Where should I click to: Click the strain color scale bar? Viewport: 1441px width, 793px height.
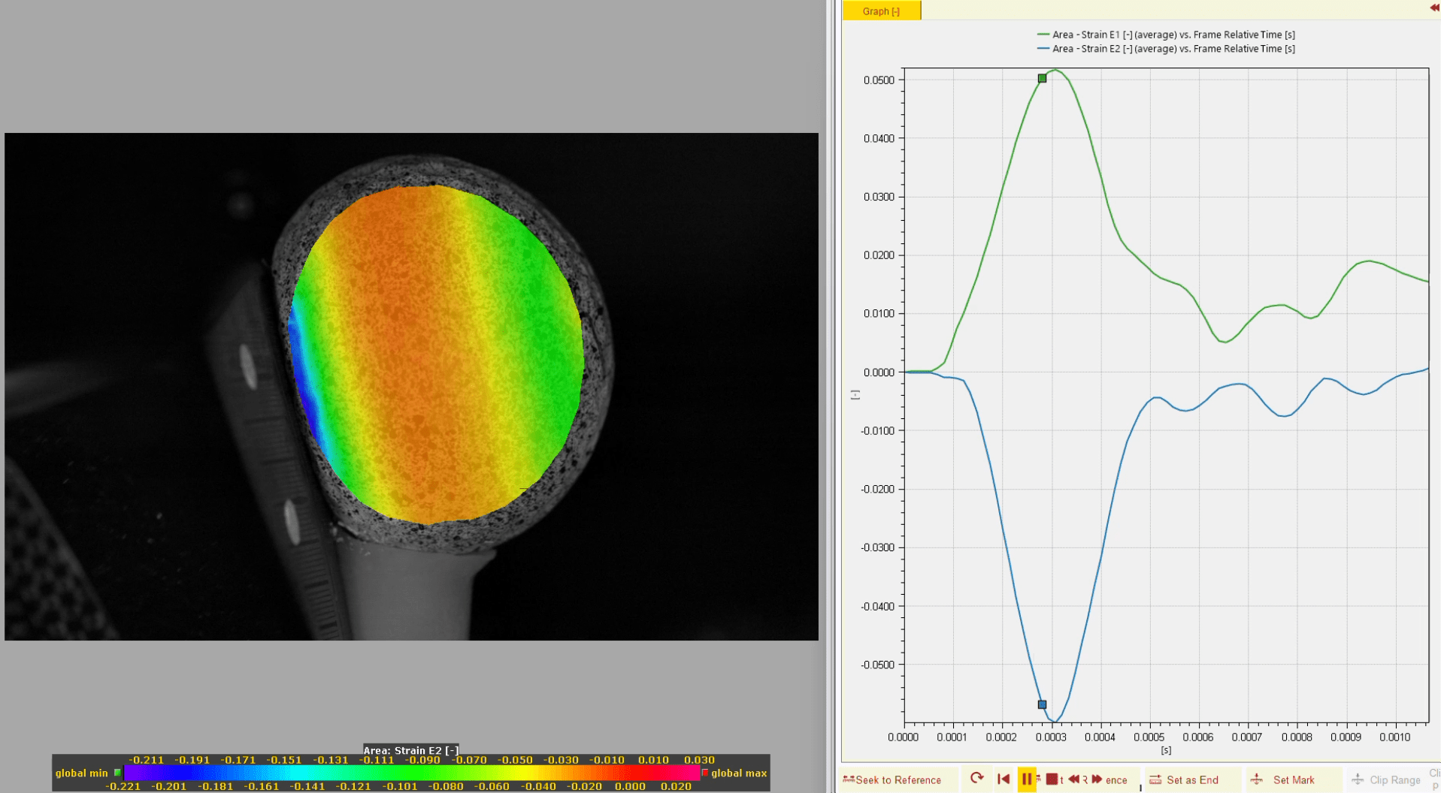coord(411,773)
